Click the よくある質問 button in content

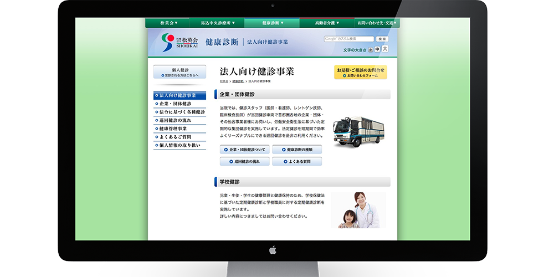(297, 161)
